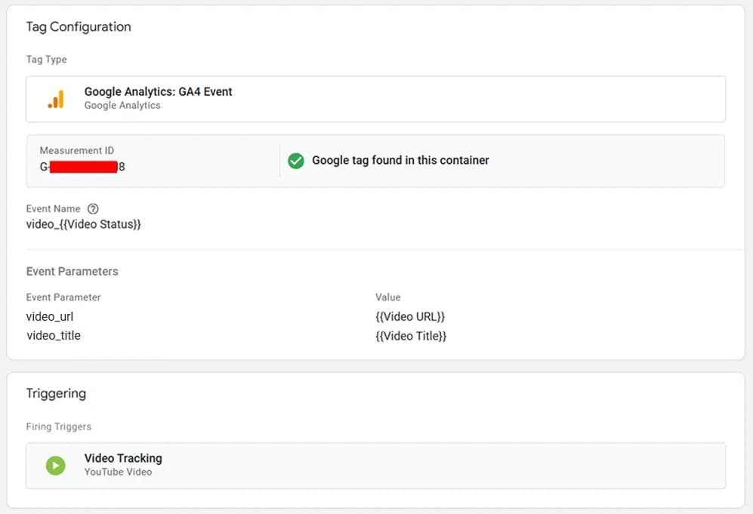753x514 pixels.
Task: Open the Tag Configuration section
Action: coord(79,26)
